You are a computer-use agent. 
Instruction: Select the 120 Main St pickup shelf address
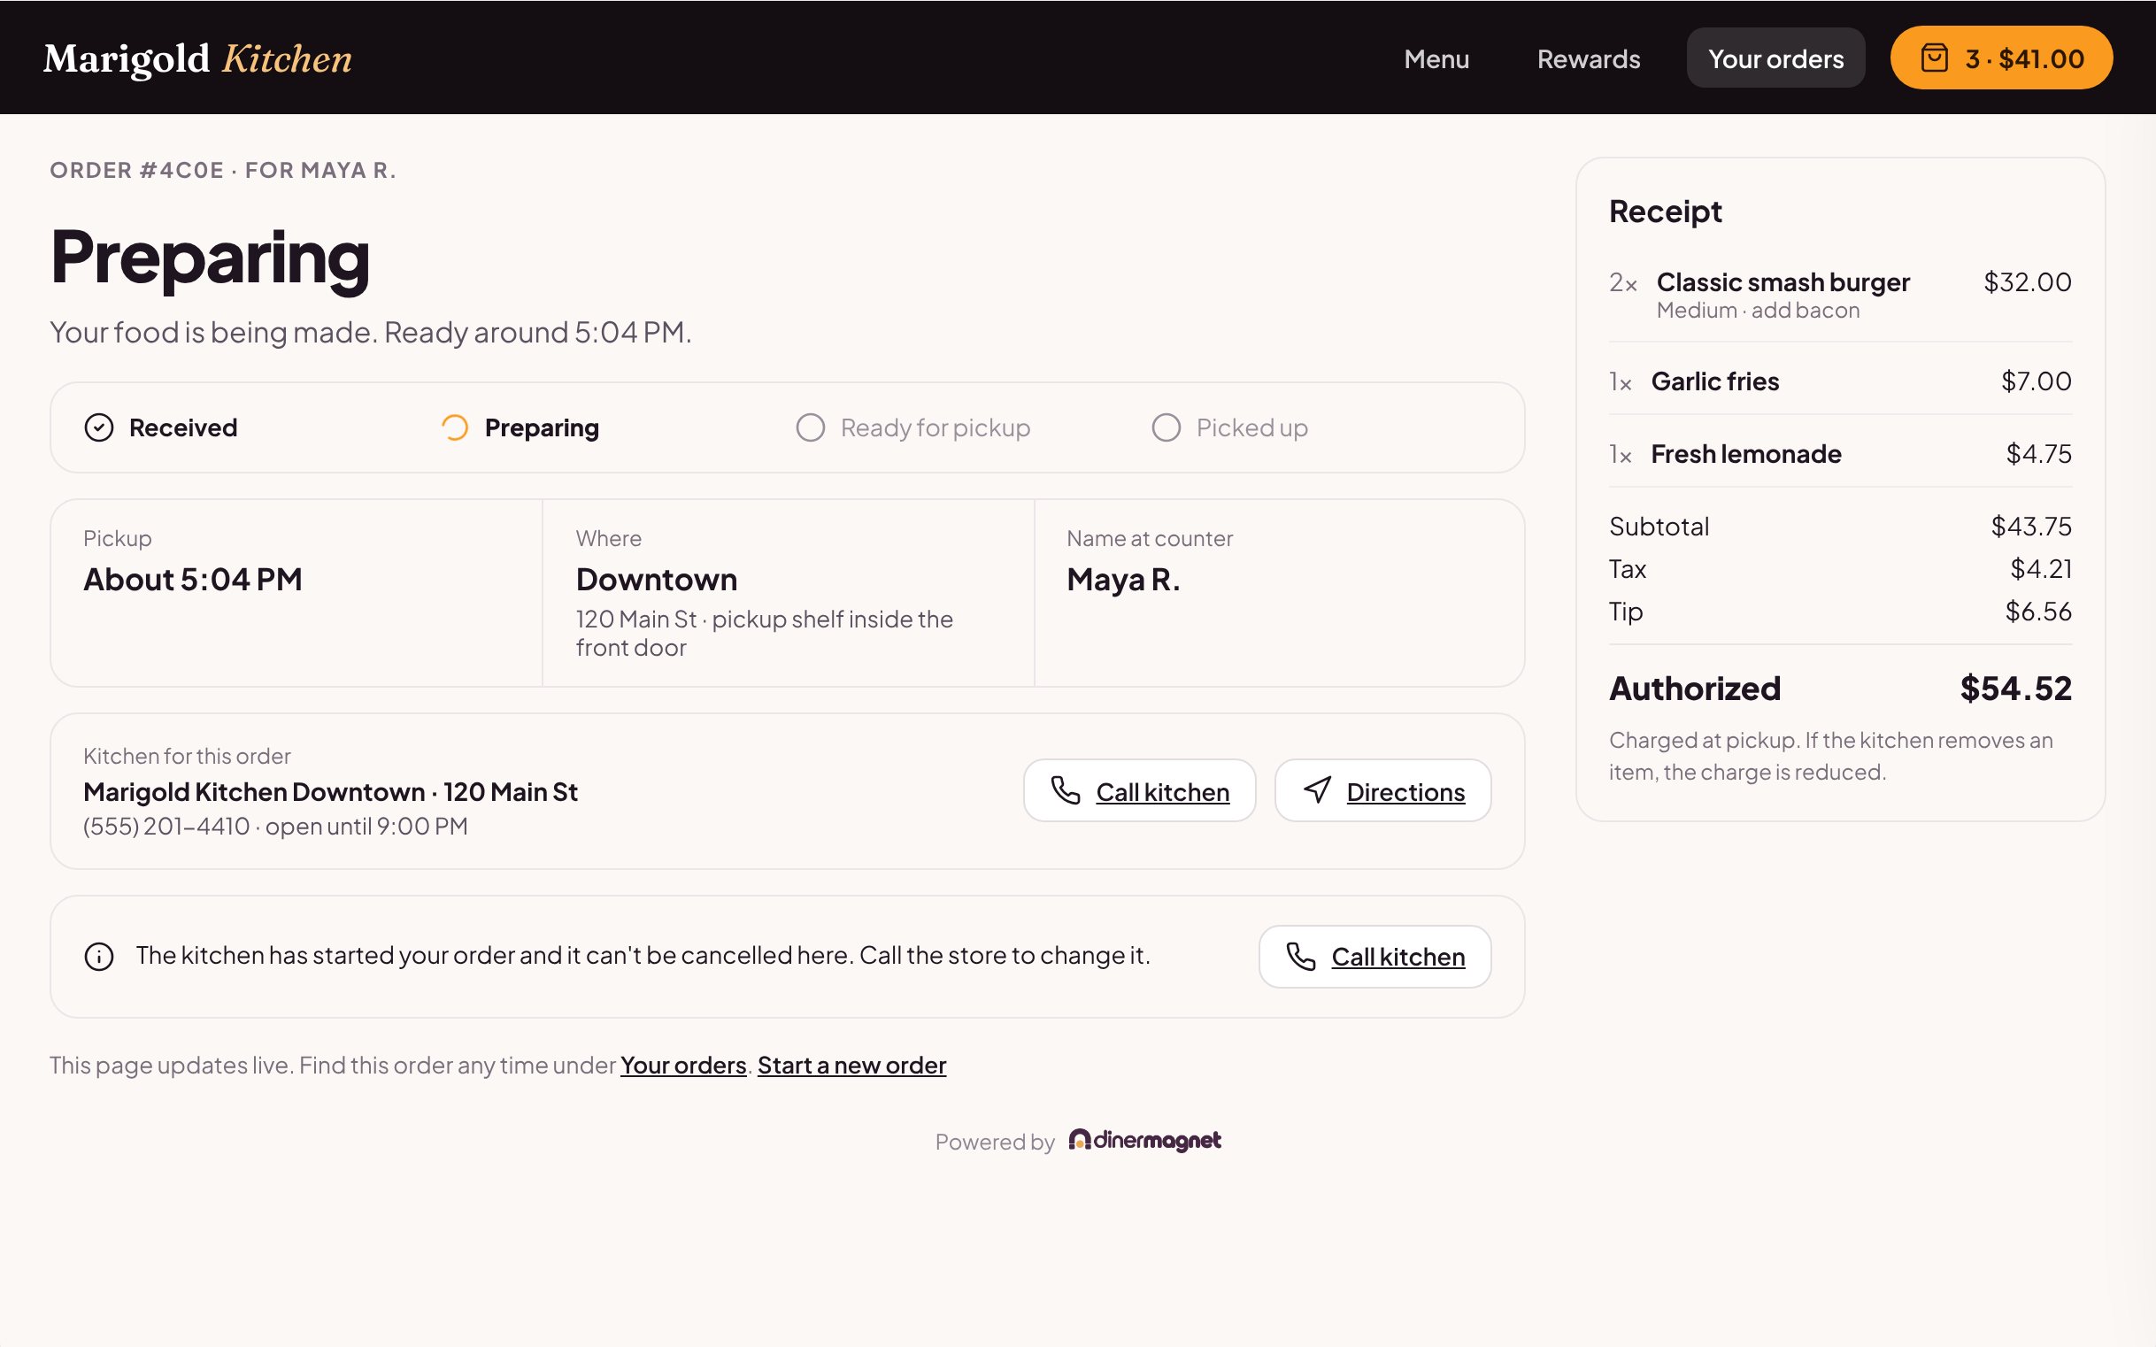tap(765, 634)
